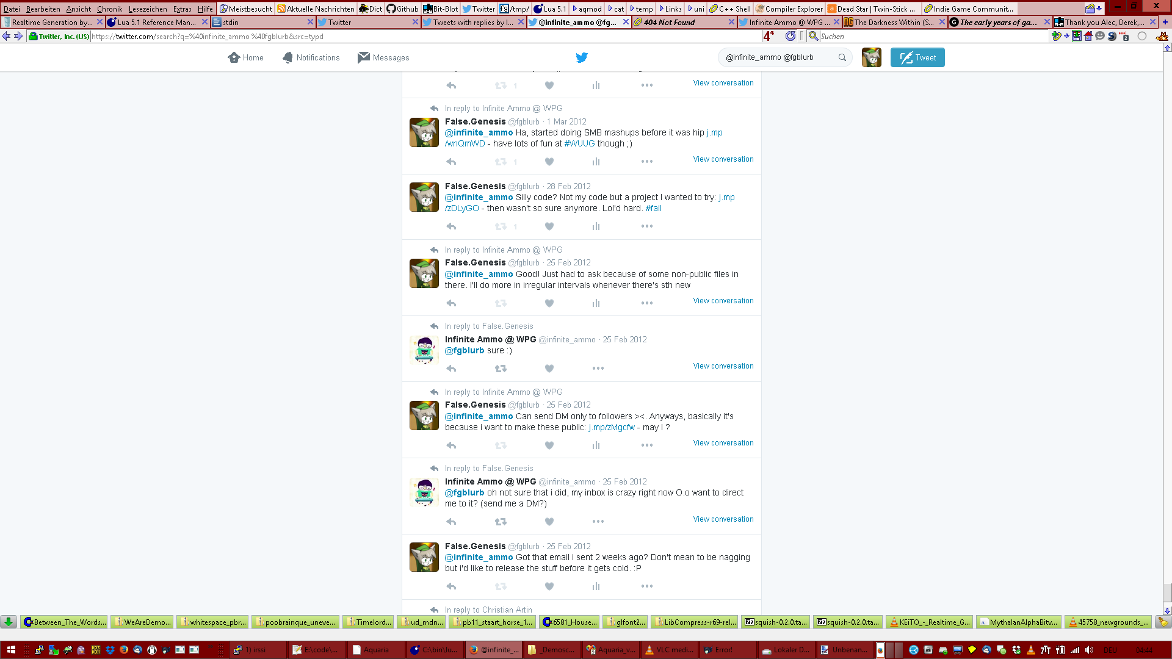Open more options on 'Got that email' tweet
The image size is (1172, 659).
pos(647,586)
